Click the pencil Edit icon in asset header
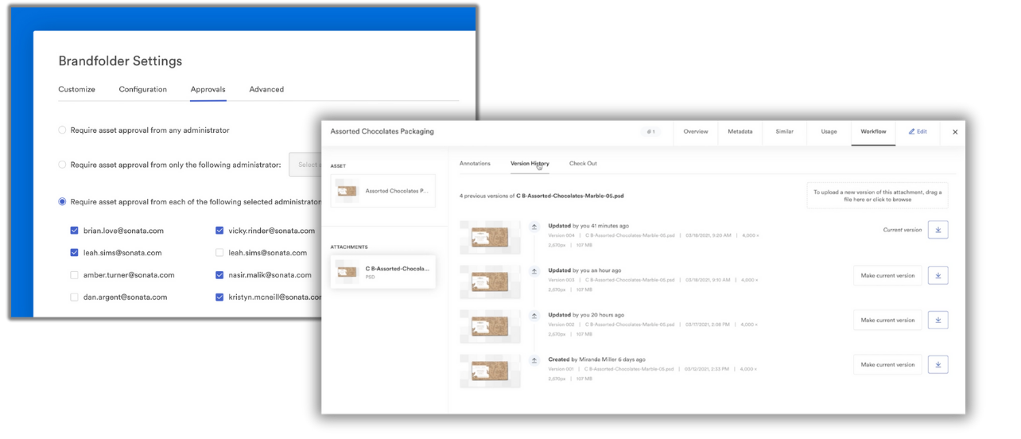 pyautogui.click(x=911, y=131)
